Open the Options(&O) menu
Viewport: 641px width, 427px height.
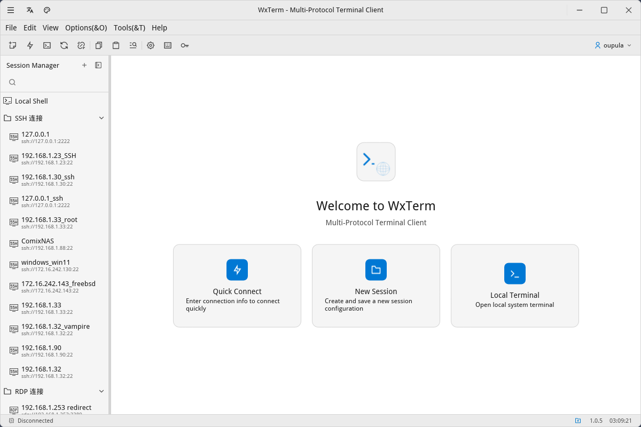86,28
